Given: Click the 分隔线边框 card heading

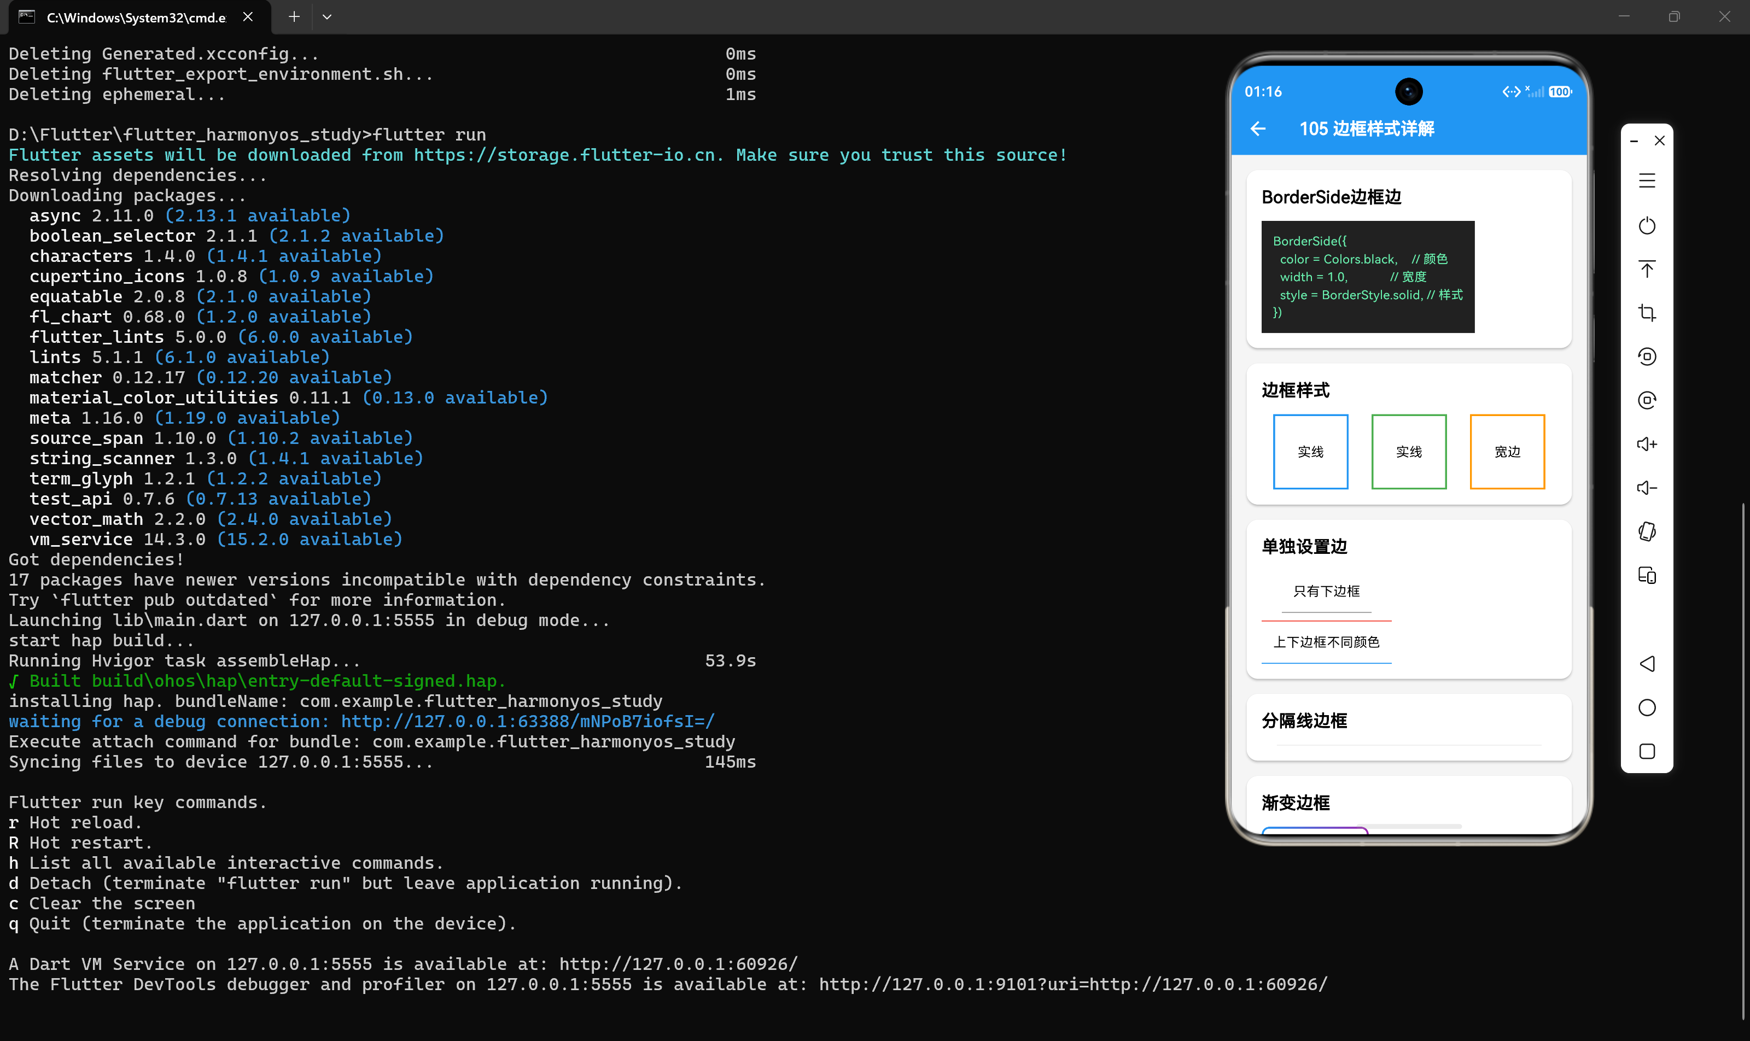Looking at the screenshot, I should point(1304,721).
